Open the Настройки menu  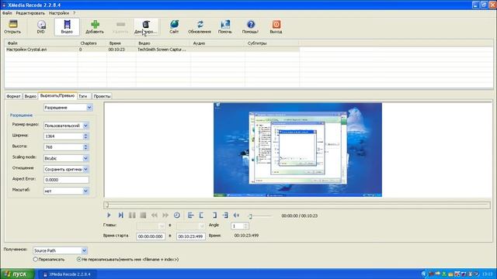pyautogui.click(x=59, y=13)
